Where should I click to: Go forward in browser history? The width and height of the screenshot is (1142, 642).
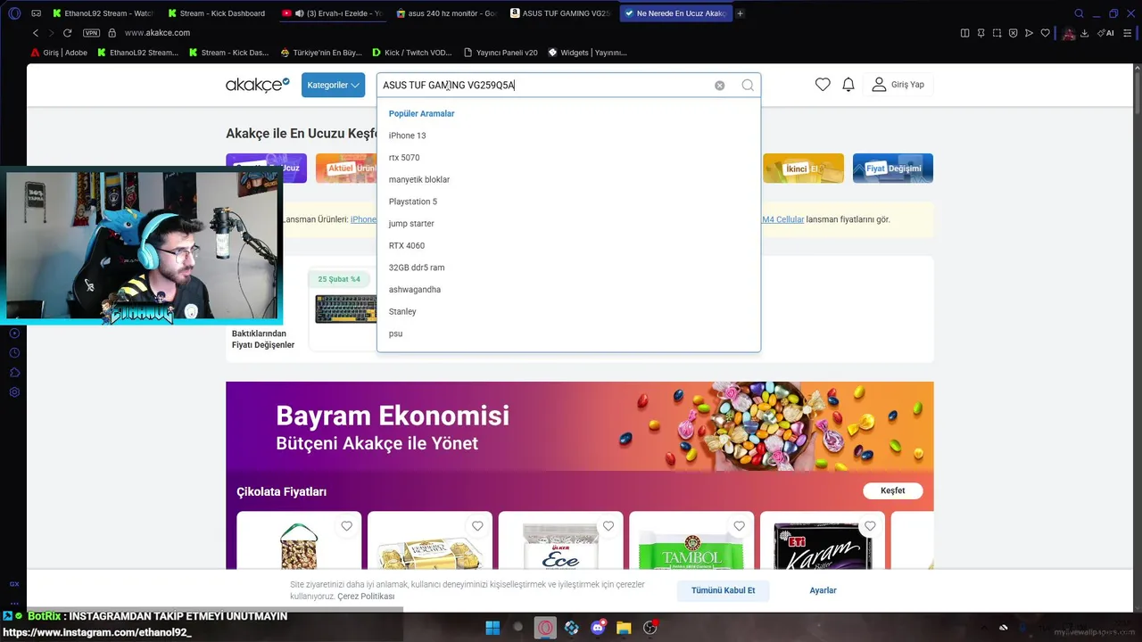(50, 33)
